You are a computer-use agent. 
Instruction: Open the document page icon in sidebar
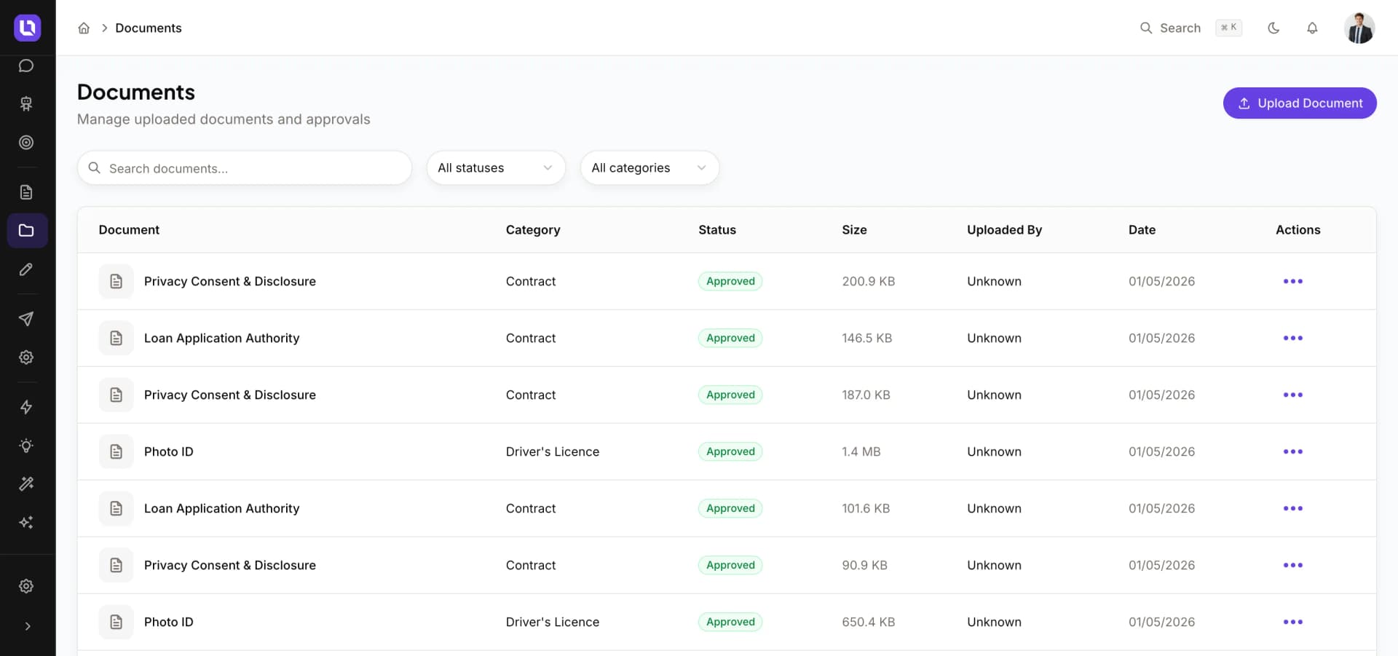tap(26, 192)
